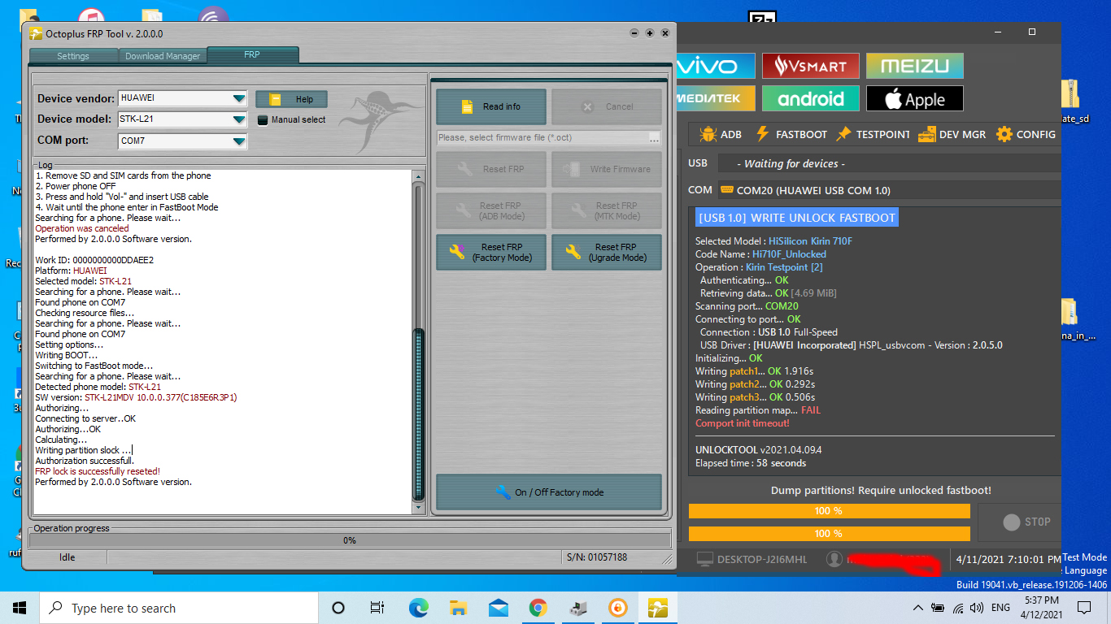
Task: Click the upper 100 % progress bar
Action: [829, 511]
